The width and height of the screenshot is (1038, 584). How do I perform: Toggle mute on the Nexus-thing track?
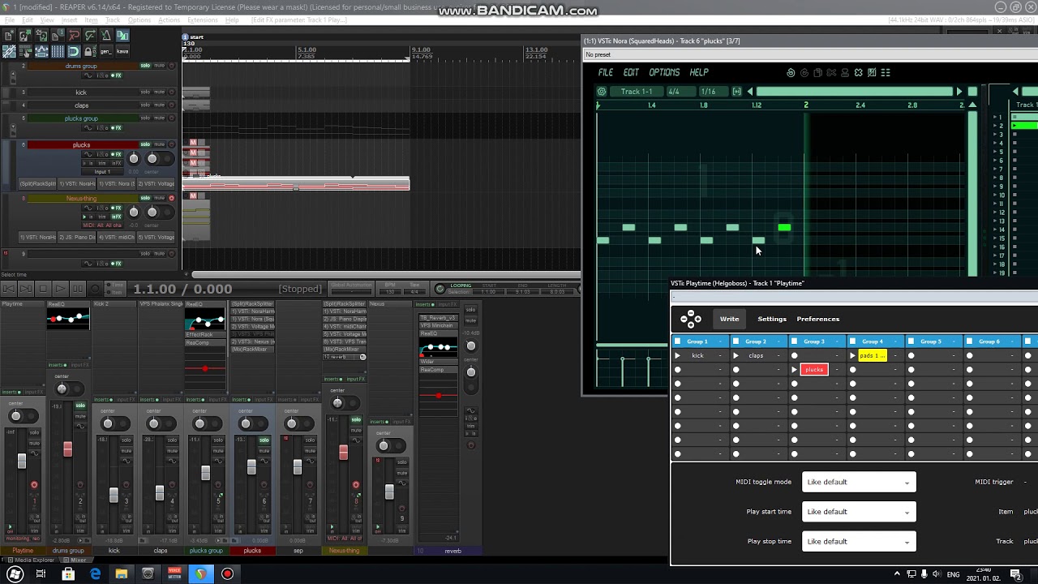(x=159, y=198)
